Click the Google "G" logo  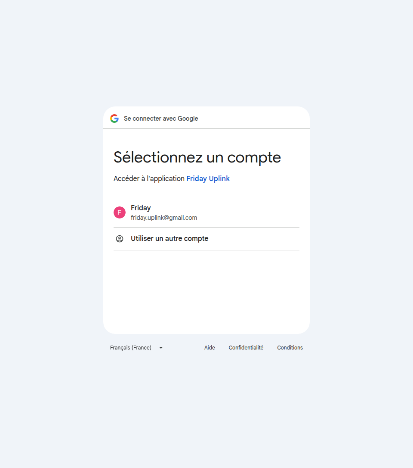[x=114, y=119]
